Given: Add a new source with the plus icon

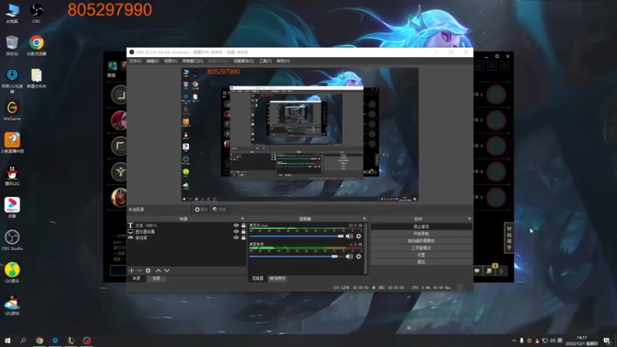Looking at the screenshot, I should tap(131, 271).
